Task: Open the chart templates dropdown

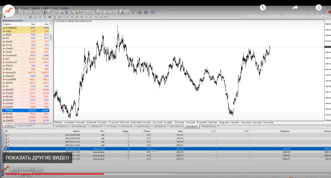Action: click(x=155, y=12)
